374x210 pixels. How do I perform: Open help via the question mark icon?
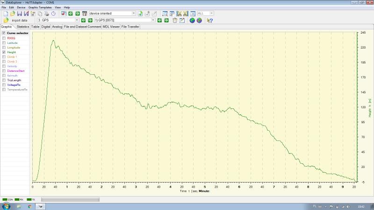(210, 21)
